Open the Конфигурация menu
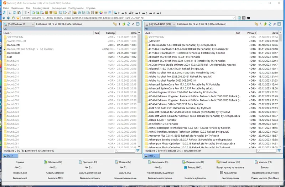Image resolution: width=285 pixels, height=187 pixels. (41, 8)
